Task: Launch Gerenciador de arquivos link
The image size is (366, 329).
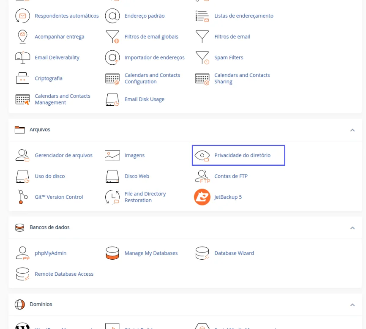Action: (63, 155)
